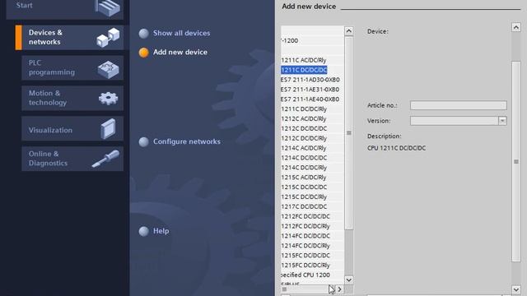Open Visualization portal

72,128
